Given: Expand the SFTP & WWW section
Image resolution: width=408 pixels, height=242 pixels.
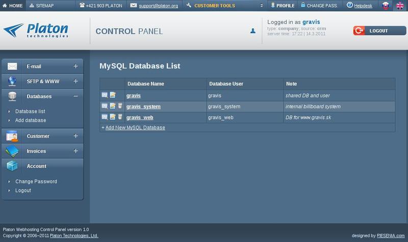Looking at the screenshot, I should 75,81.
